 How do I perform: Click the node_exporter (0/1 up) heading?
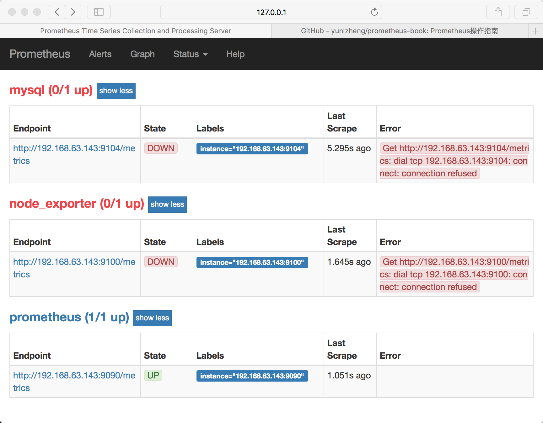point(77,204)
